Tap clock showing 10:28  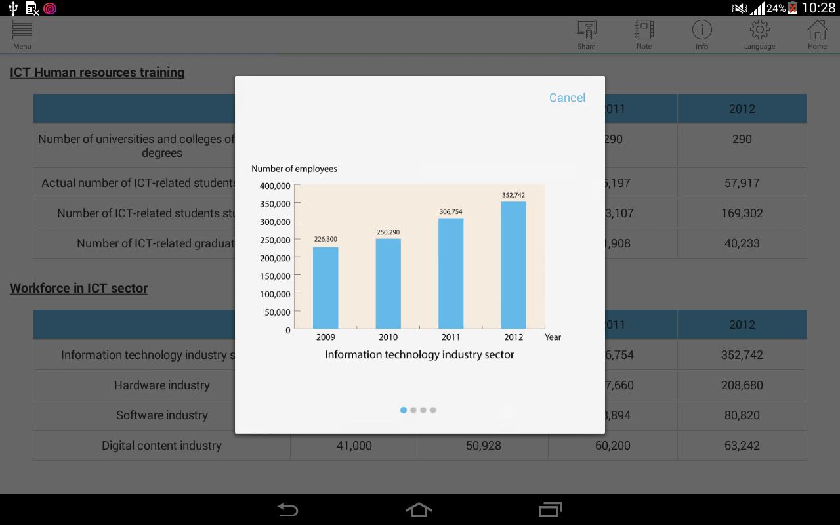coord(818,8)
